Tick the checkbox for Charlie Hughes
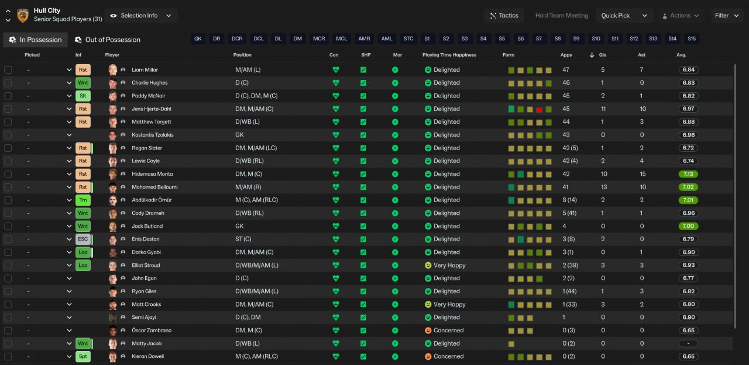Viewport: 749px width, 365px height. point(8,83)
